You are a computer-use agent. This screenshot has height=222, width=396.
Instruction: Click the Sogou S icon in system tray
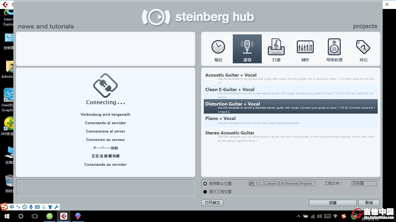pyautogui.click(x=344, y=216)
